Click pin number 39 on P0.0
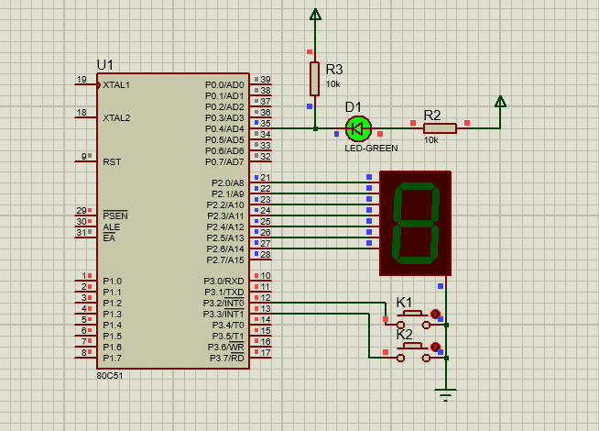599x431 pixels. (266, 79)
